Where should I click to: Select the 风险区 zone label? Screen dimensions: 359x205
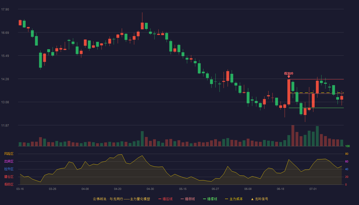(x=9, y=154)
